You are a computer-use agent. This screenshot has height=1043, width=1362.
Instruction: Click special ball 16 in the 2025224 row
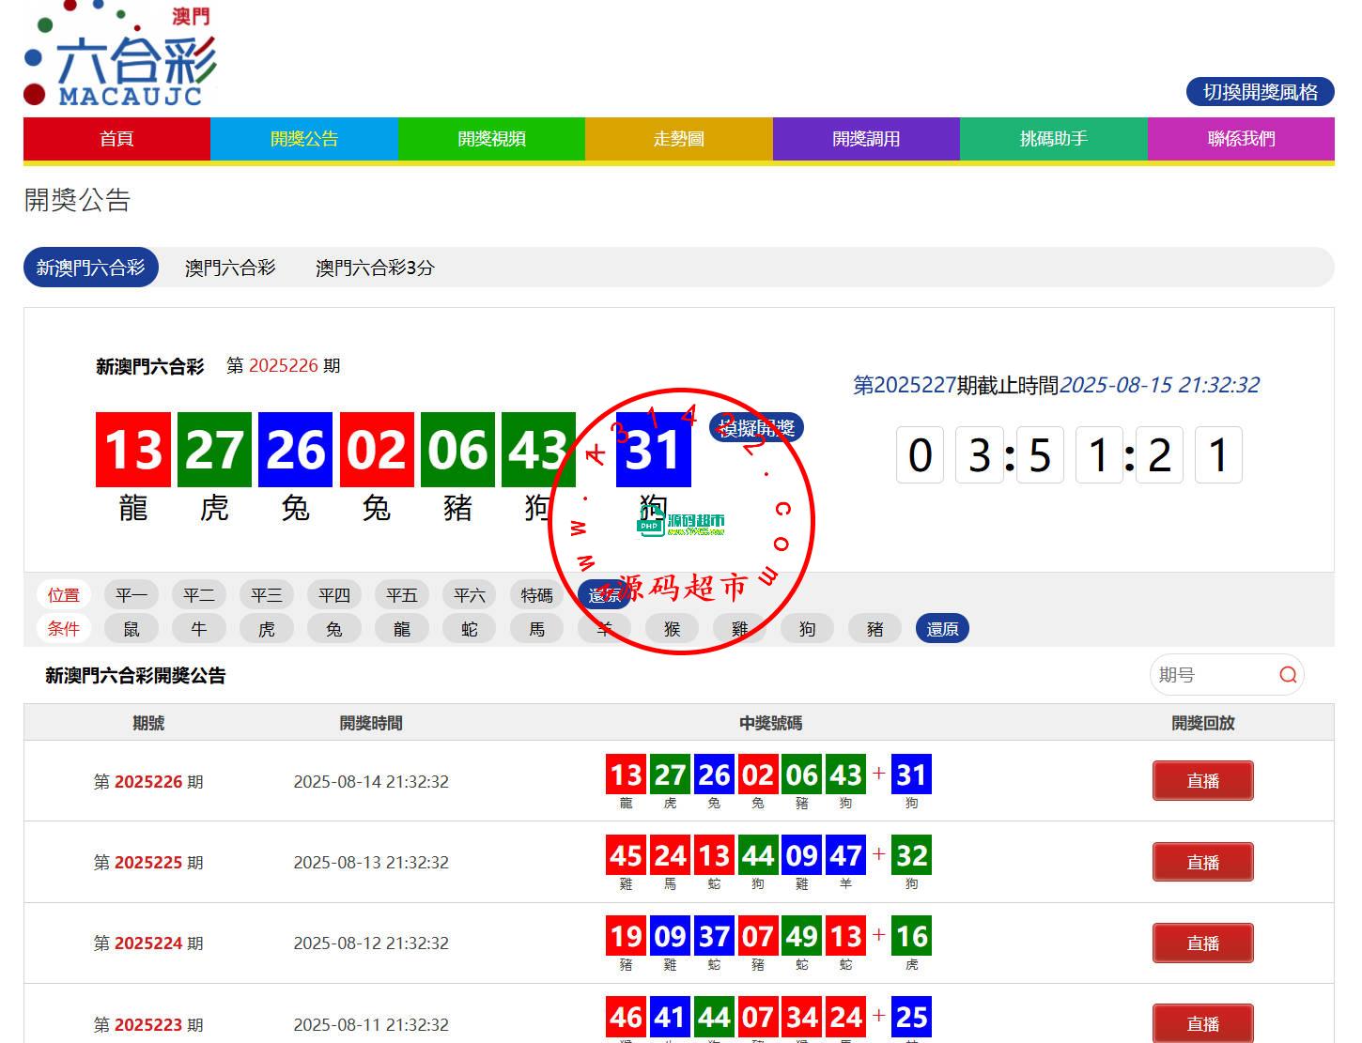click(x=911, y=936)
